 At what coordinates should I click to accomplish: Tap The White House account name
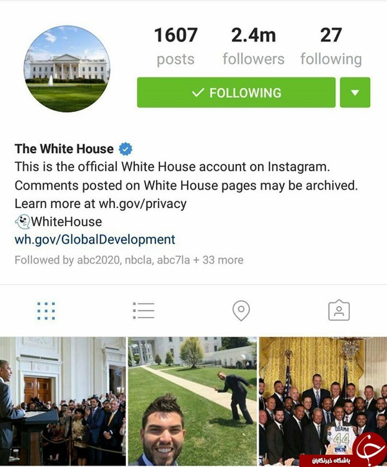pos(64,149)
